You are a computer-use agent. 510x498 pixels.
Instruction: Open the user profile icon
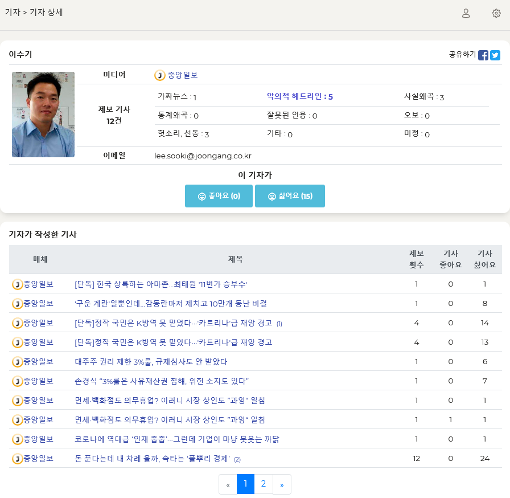466,13
